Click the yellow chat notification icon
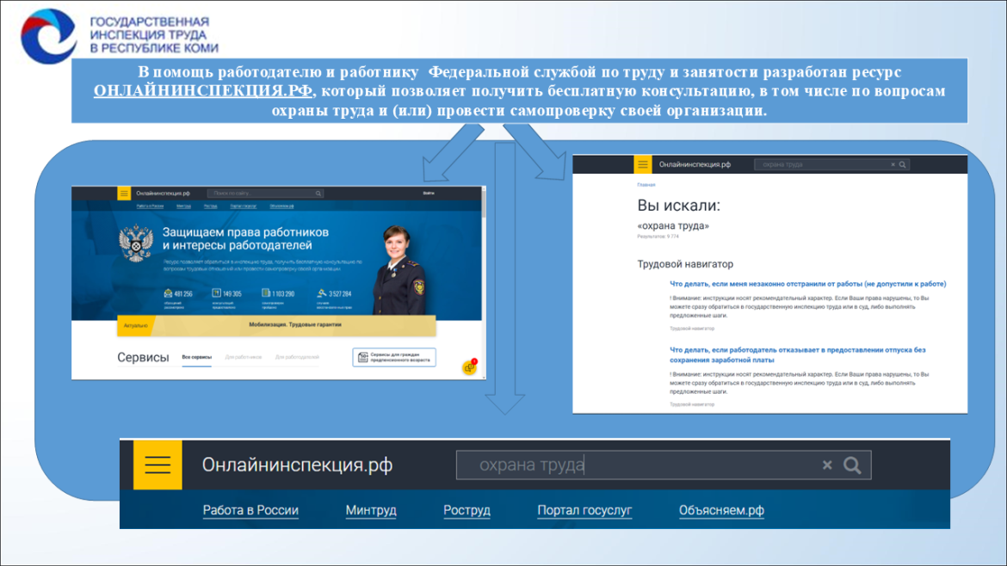Viewport: 1007px width, 566px height. click(x=469, y=367)
